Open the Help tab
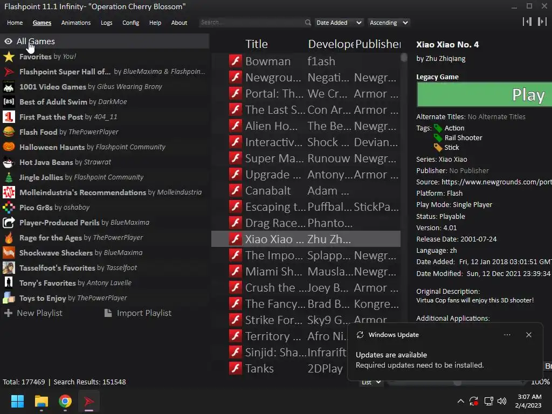The width and height of the screenshot is (552, 414). coord(155,23)
